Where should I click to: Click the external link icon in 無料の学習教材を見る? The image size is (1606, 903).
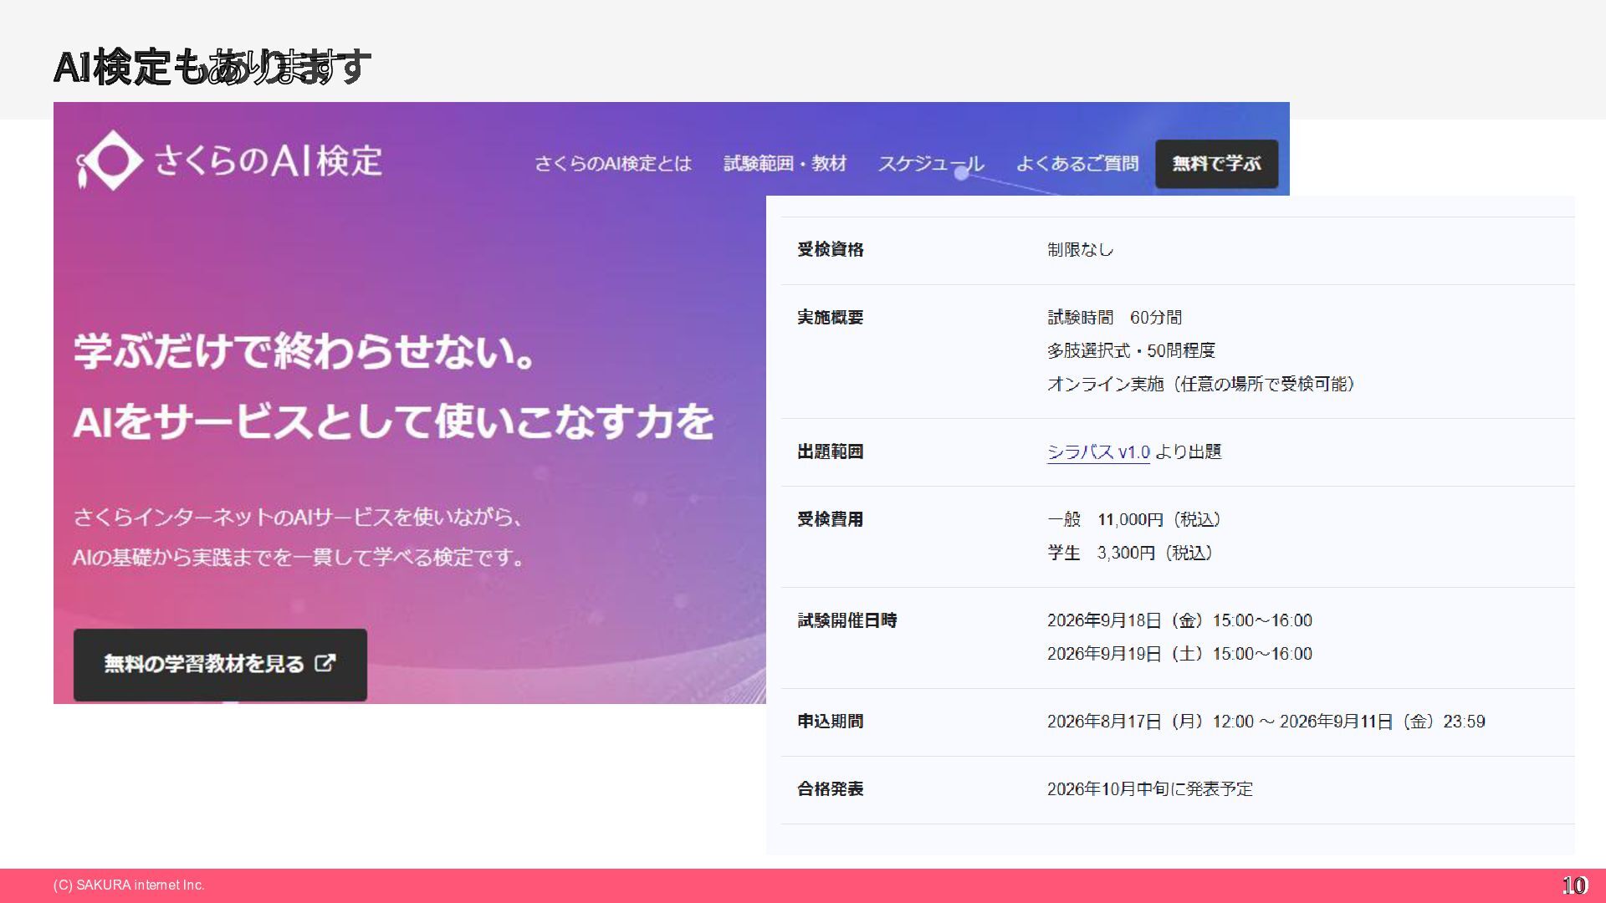pyautogui.click(x=325, y=664)
